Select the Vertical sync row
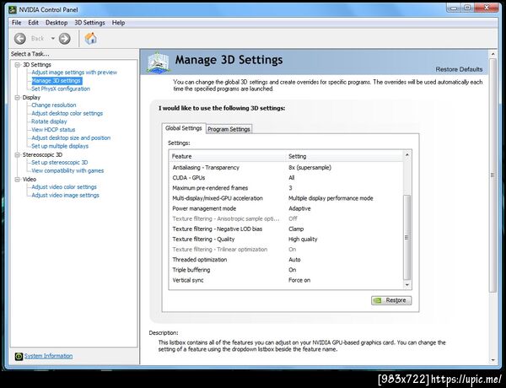Image resolution: width=506 pixels, height=388 pixels. [x=286, y=280]
